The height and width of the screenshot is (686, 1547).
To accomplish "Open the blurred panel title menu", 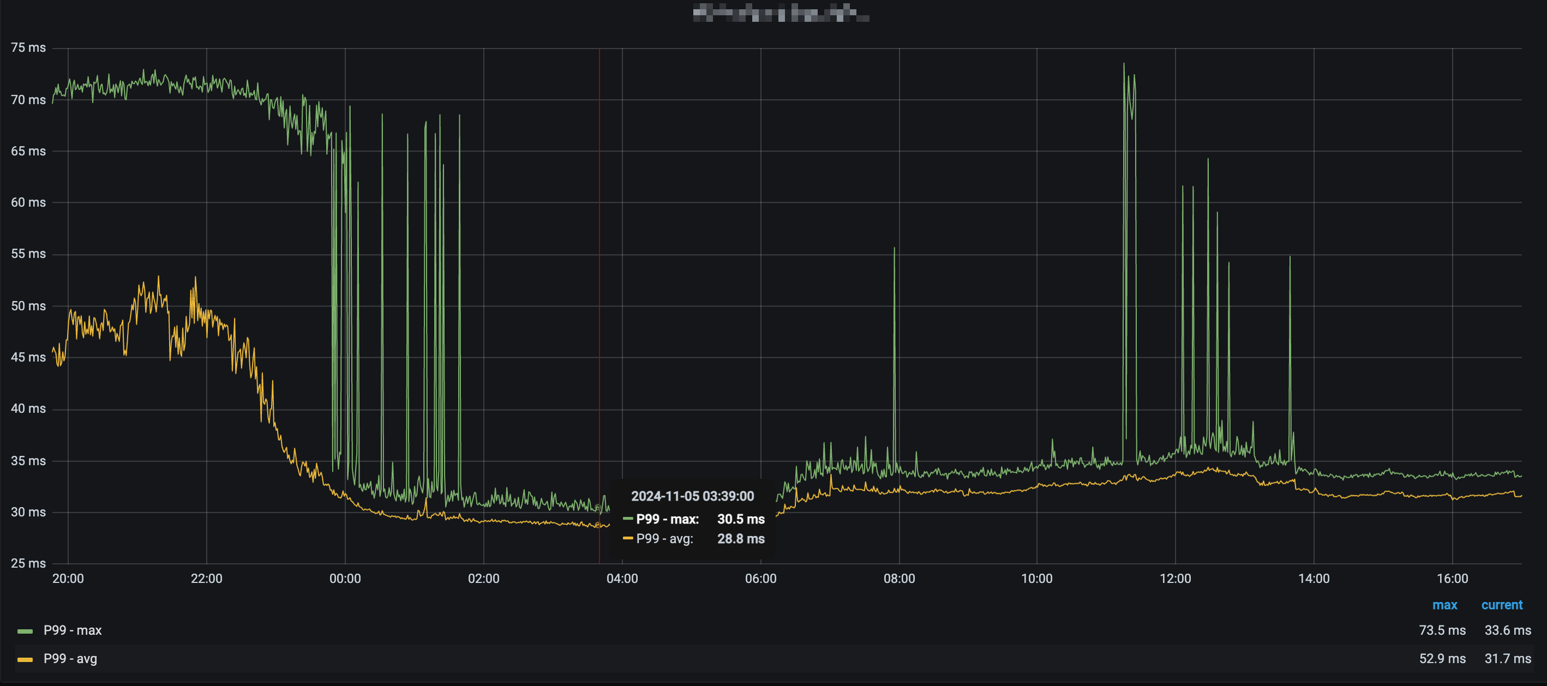I will 781,13.
